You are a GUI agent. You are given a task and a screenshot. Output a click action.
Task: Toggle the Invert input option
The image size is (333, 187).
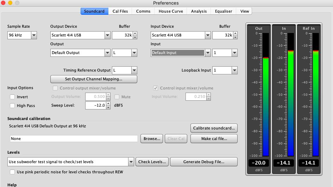click(x=12, y=97)
